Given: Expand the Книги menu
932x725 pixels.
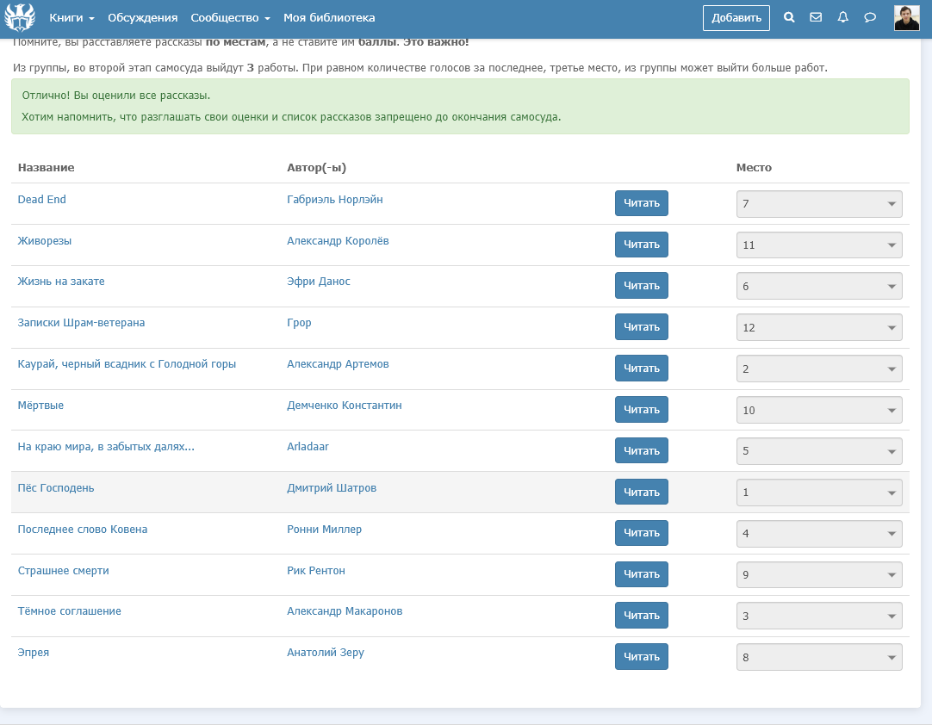Looking at the screenshot, I should point(71,17).
